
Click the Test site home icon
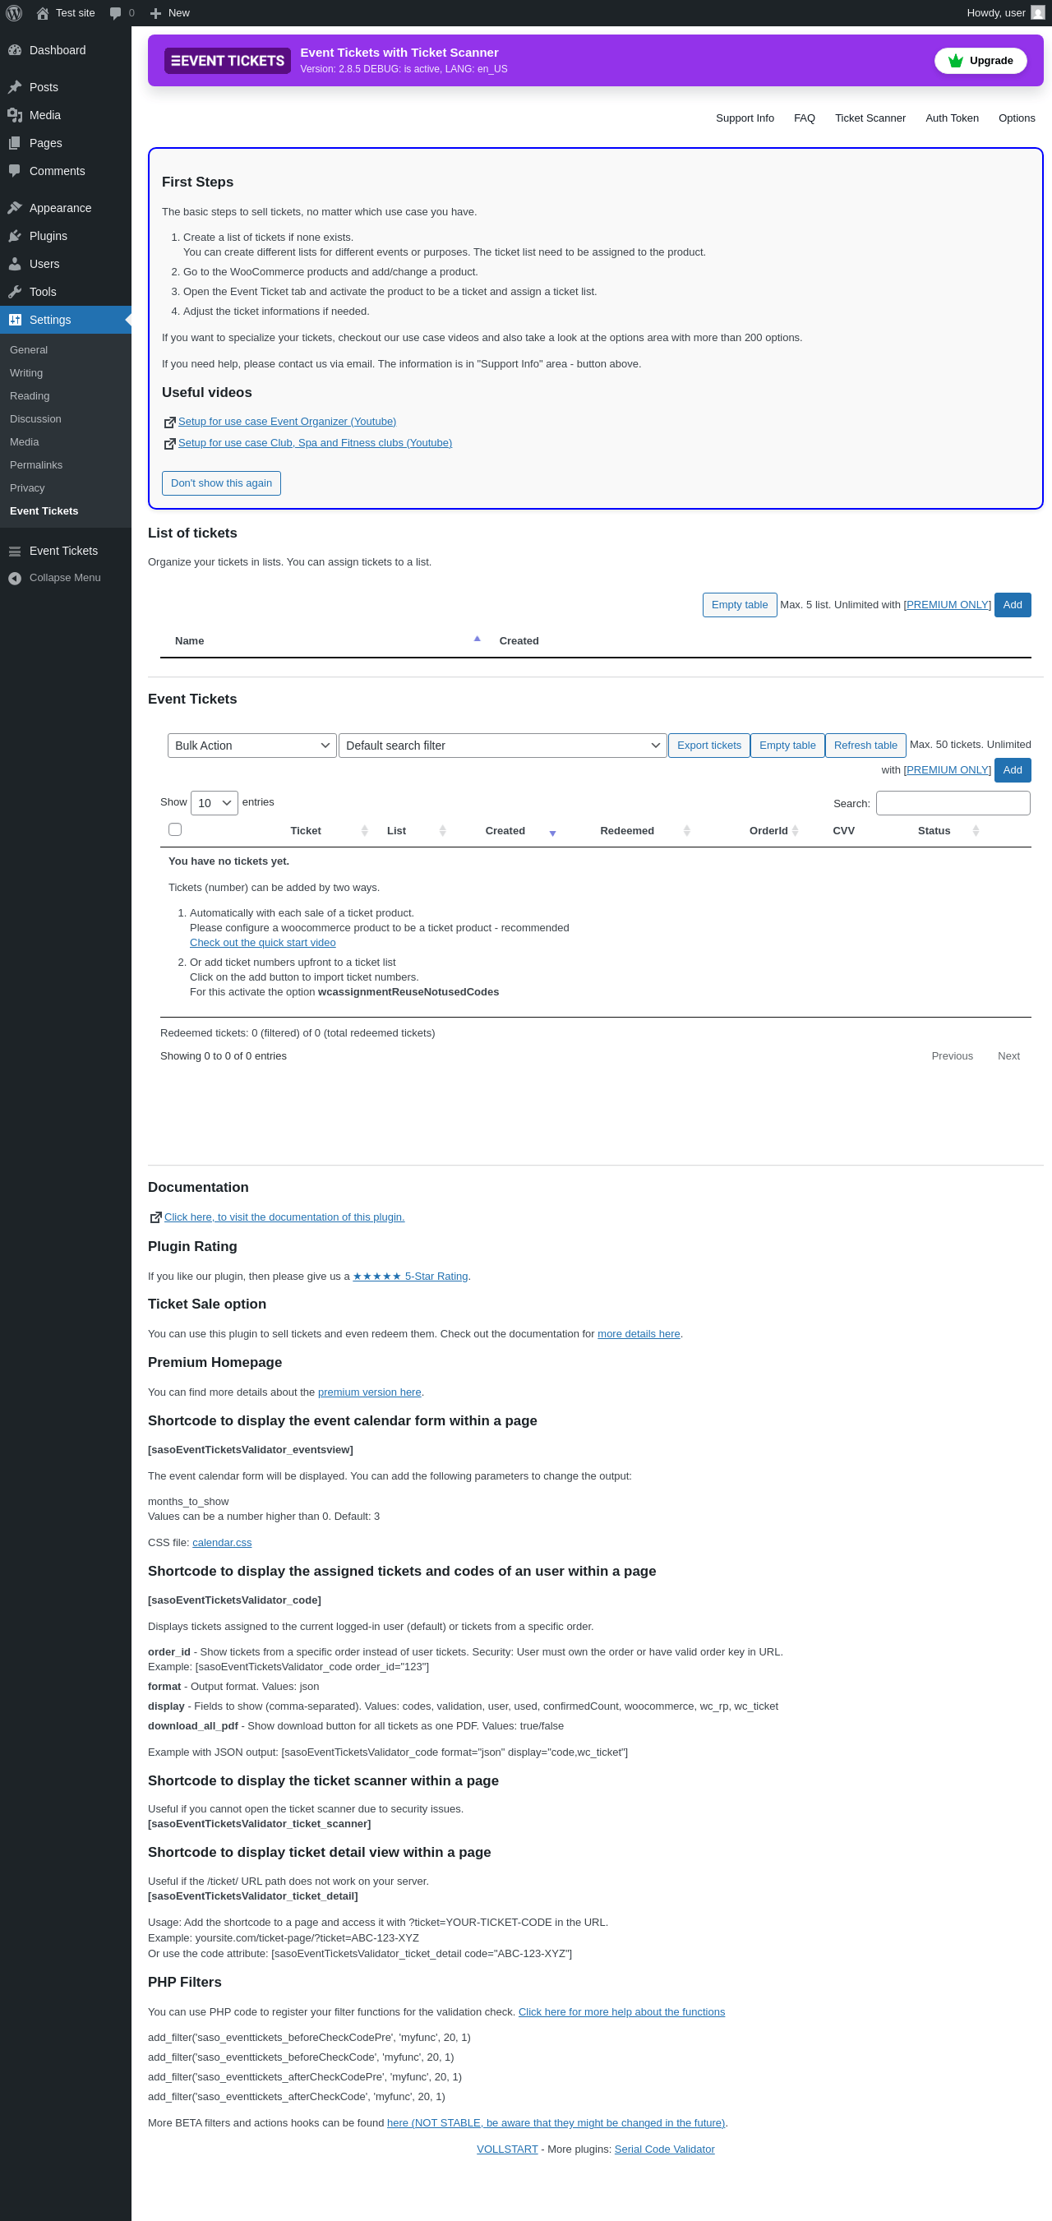[42, 13]
